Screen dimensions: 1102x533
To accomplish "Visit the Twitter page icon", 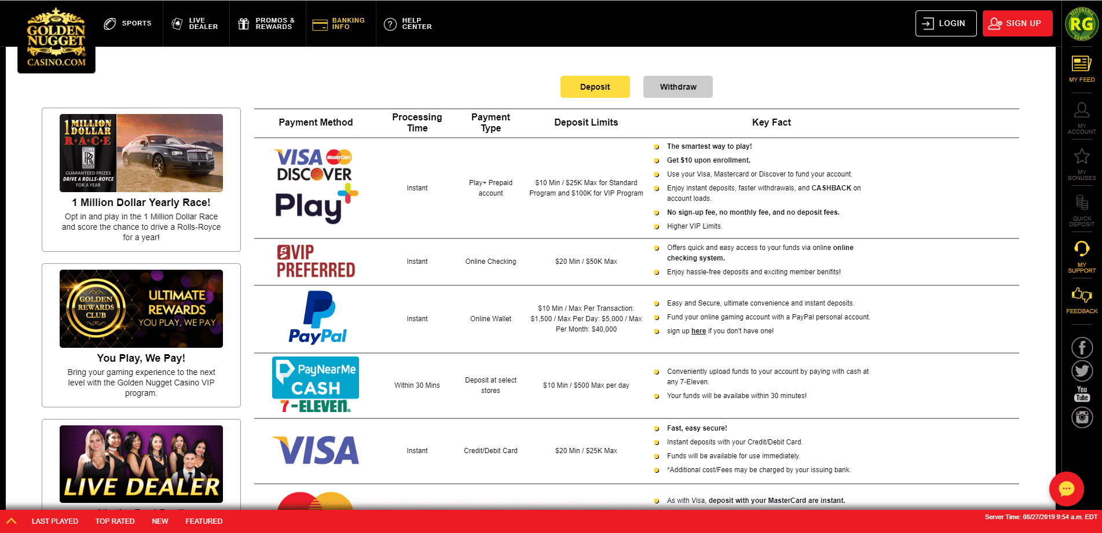I will 1082,371.
